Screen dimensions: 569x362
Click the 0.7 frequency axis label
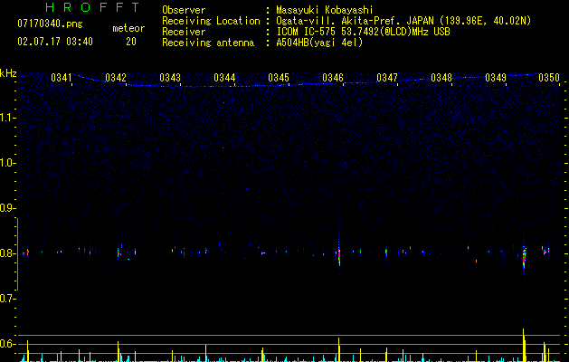(6, 299)
